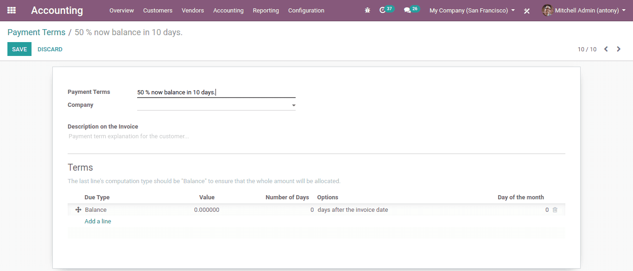Delete the Balance term line trash icon
Image resolution: width=633 pixels, height=271 pixels.
tap(555, 210)
